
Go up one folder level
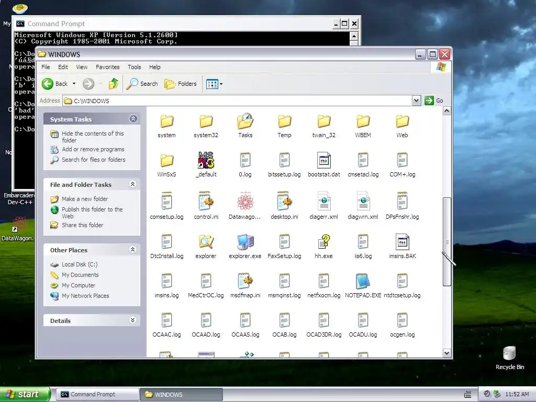tap(114, 84)
